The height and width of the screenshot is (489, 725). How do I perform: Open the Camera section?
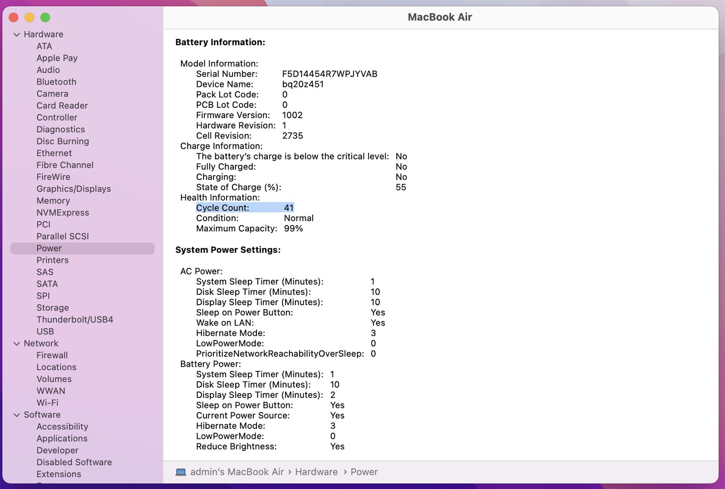pos(52,94)
